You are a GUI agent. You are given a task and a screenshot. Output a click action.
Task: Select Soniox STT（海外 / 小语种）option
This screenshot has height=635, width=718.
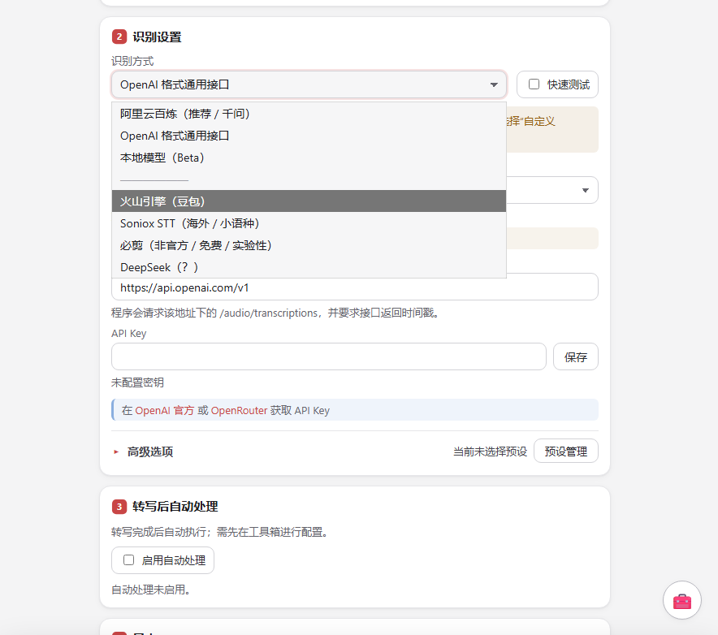(x=309, y=223)
